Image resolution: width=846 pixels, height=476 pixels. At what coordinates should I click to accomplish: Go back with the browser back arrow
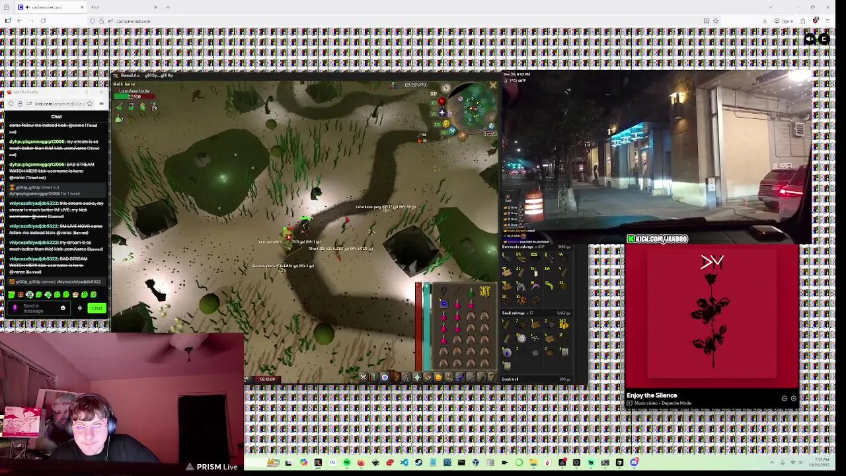point(19,21)
